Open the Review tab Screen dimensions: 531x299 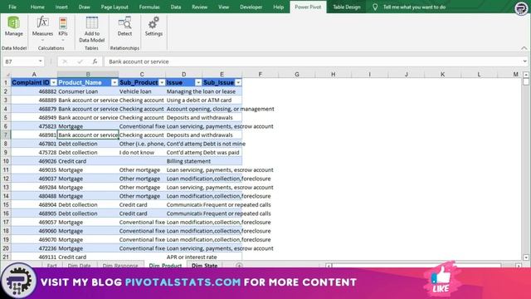click(199, 7)
